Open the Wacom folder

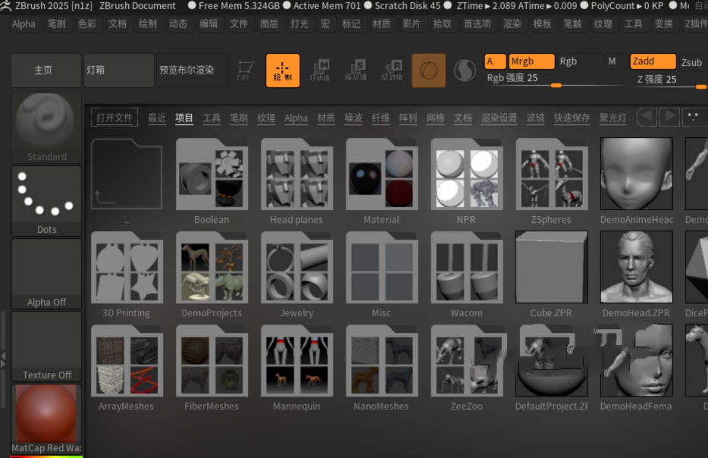pos(466,274)
